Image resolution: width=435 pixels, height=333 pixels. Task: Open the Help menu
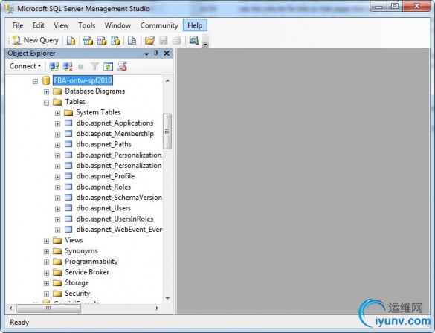tap(195, 25)
